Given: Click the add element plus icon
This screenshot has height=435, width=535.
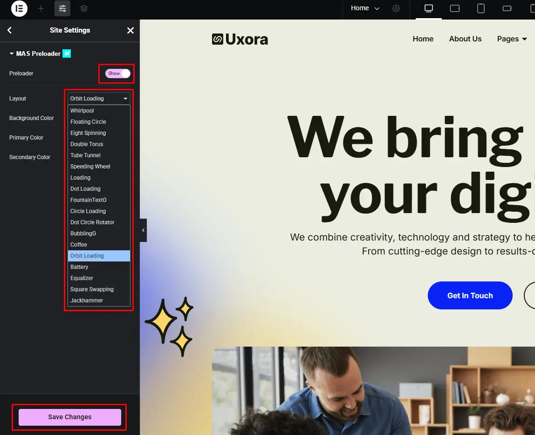Looking at the screenshot, I should click(41, 8).
